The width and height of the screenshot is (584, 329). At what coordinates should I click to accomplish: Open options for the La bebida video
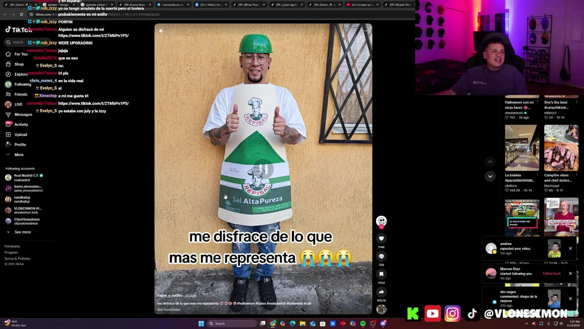pyautogui.click(x=537, y=175)
